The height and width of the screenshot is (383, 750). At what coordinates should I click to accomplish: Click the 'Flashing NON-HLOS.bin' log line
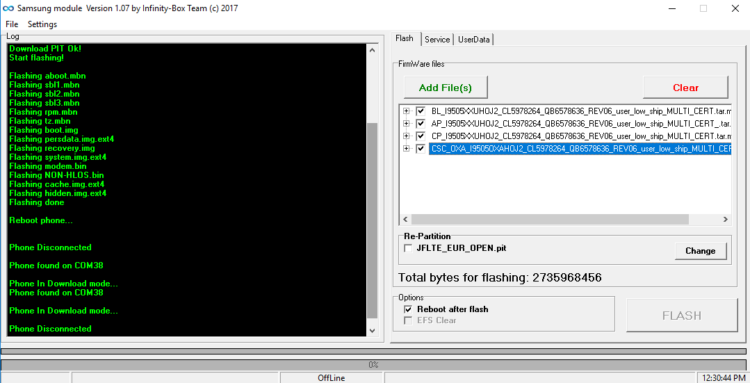pyautogui.click(x=56, y=175)
